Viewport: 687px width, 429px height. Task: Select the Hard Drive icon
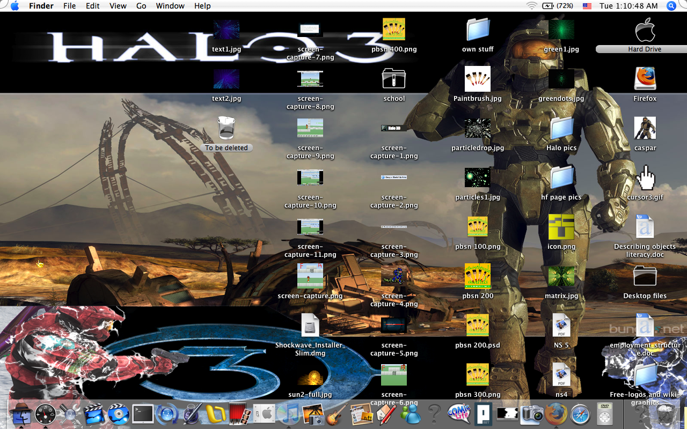tap(645, 31)
